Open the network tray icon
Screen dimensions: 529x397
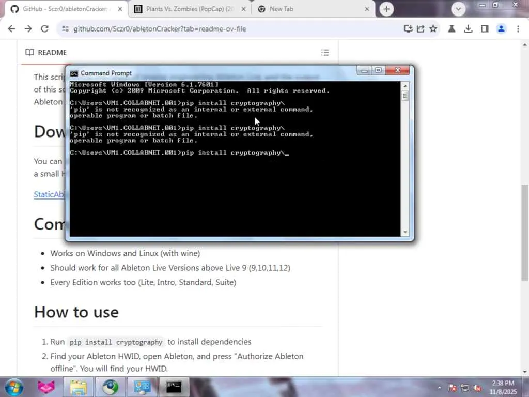pyautogui.click(x=465, y=388)
